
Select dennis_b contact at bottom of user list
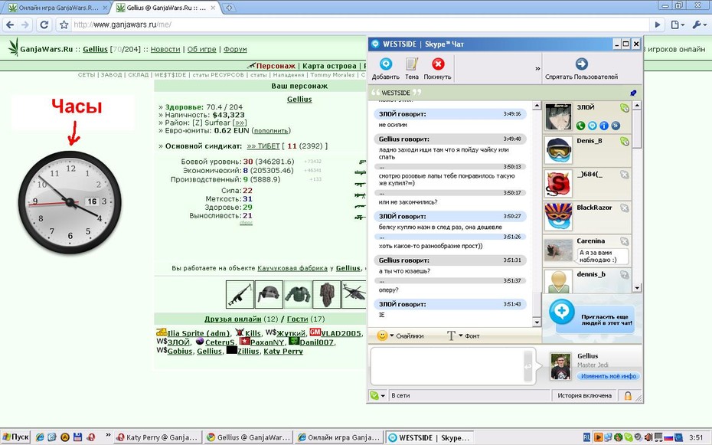pyautogui.click(x=587, y=280)
